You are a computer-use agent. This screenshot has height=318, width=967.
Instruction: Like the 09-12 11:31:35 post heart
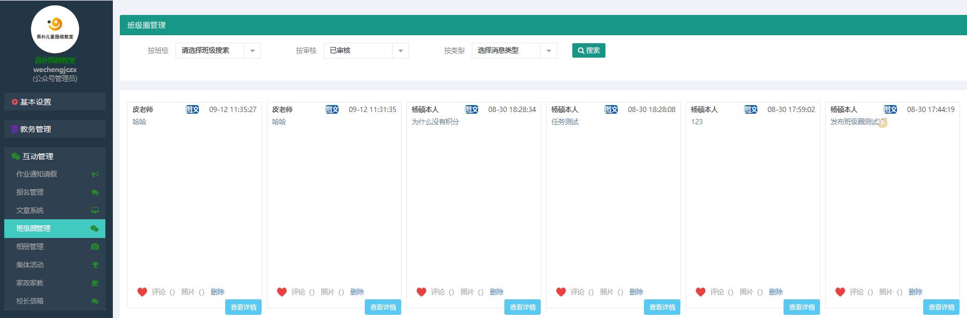coord(282,292)
